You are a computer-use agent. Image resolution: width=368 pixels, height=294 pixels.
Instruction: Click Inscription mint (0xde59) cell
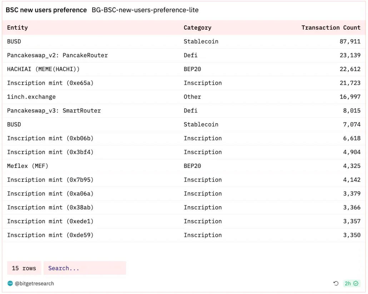pos(50,235)
